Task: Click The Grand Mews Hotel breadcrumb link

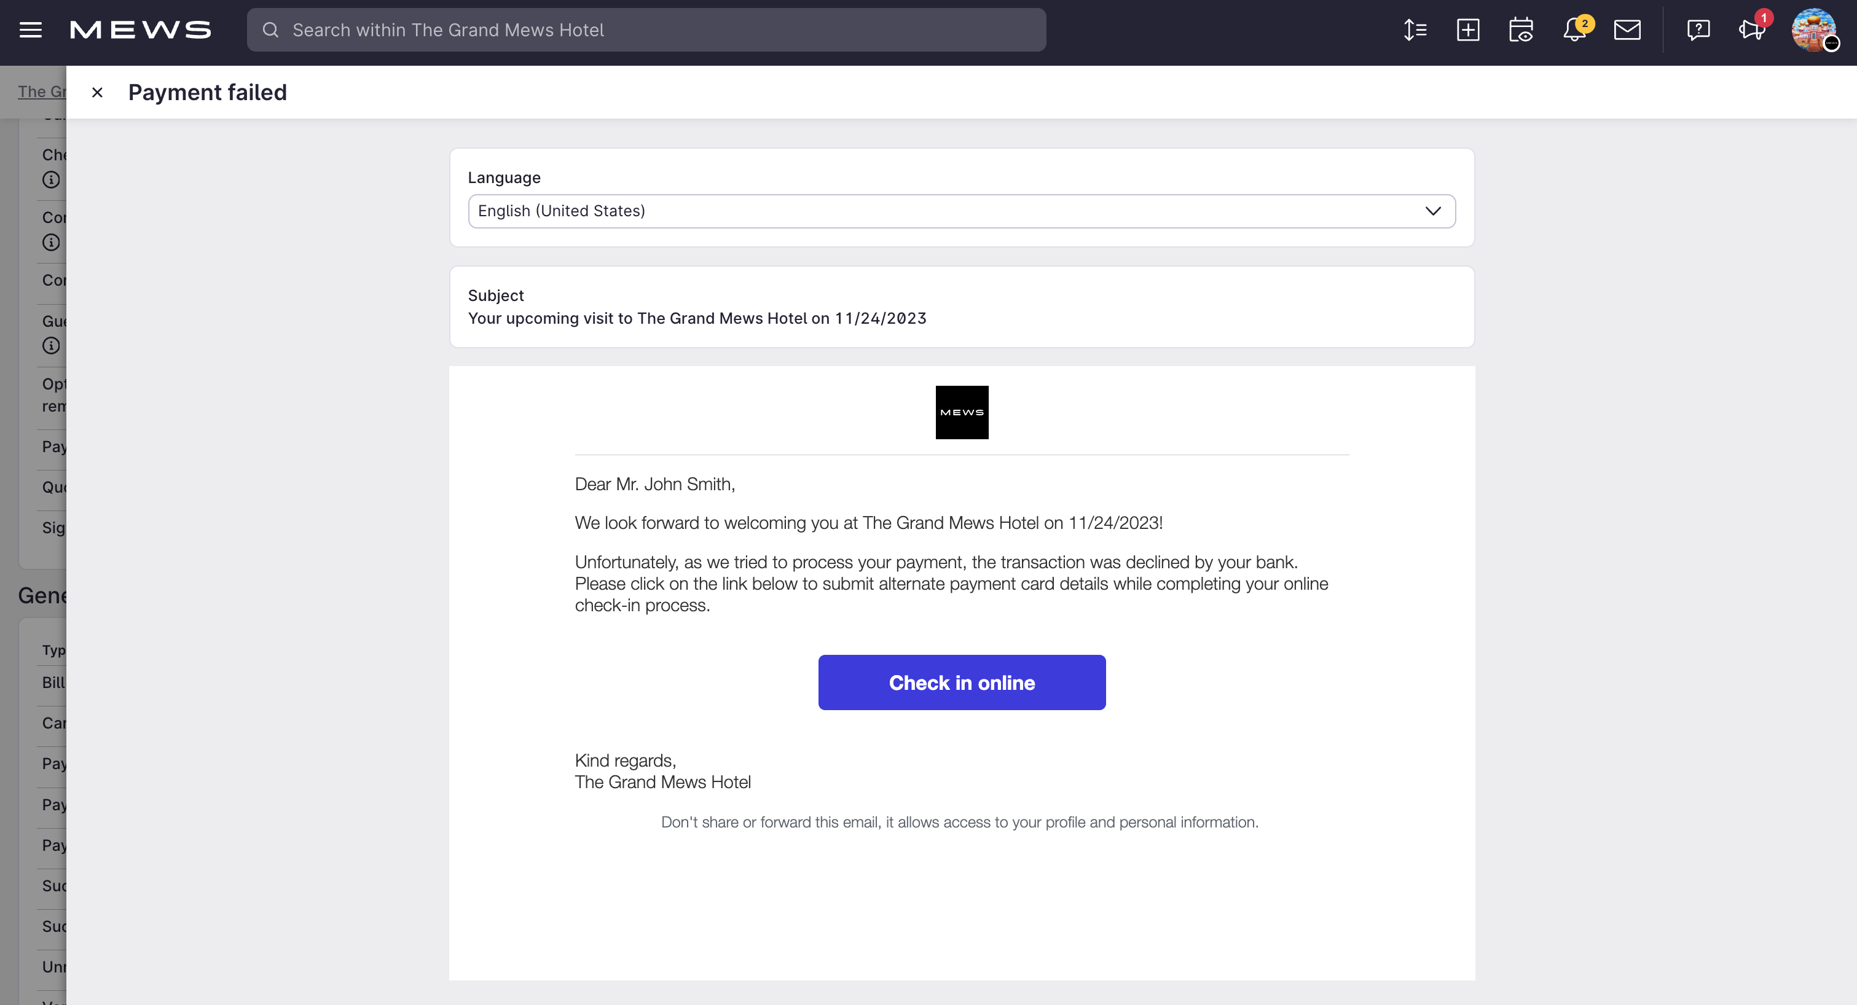Action: coord(42,92)
